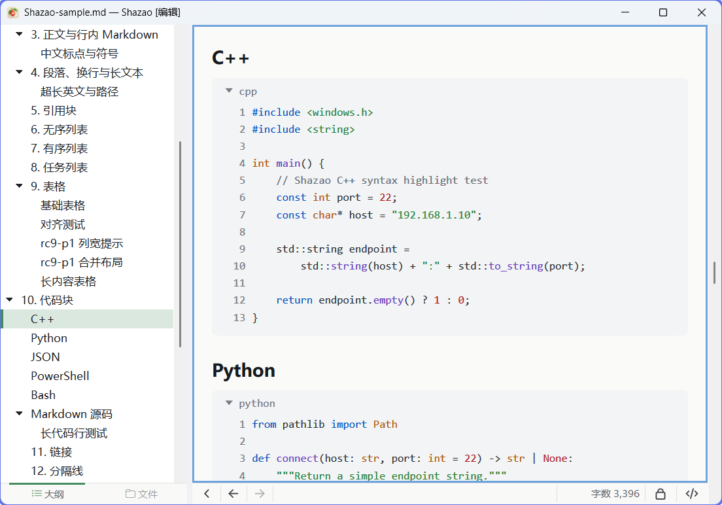This screenshot has width=722, height=505.
Task: Click the editor vertical scrollbar thumb
Action: pos(714,272)
